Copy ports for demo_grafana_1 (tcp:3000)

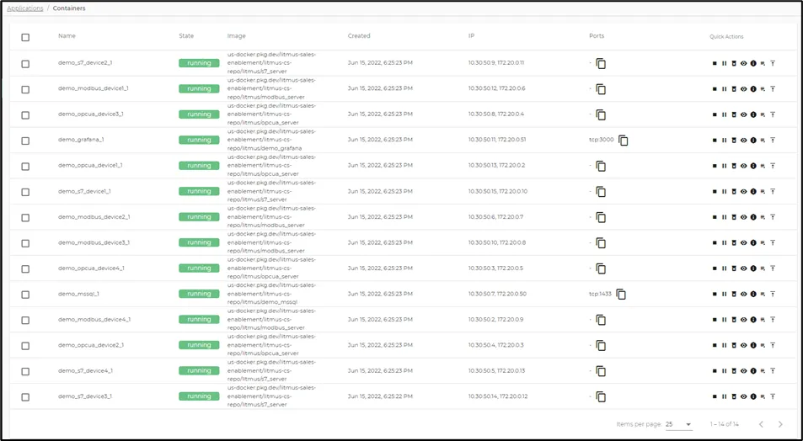tap(623, 141)
